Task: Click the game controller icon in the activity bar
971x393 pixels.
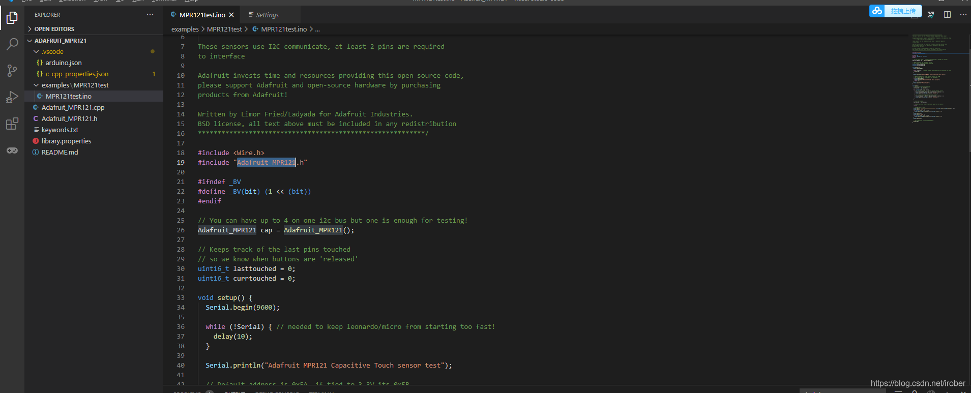Action: (x=12, y=150)
